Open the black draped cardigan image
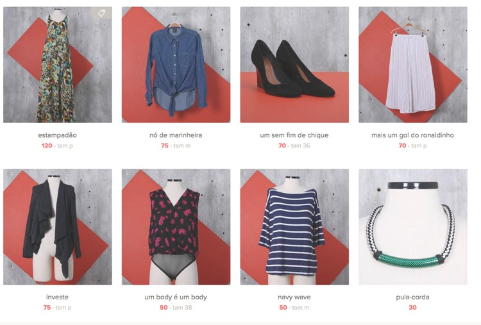 (58, 227)
